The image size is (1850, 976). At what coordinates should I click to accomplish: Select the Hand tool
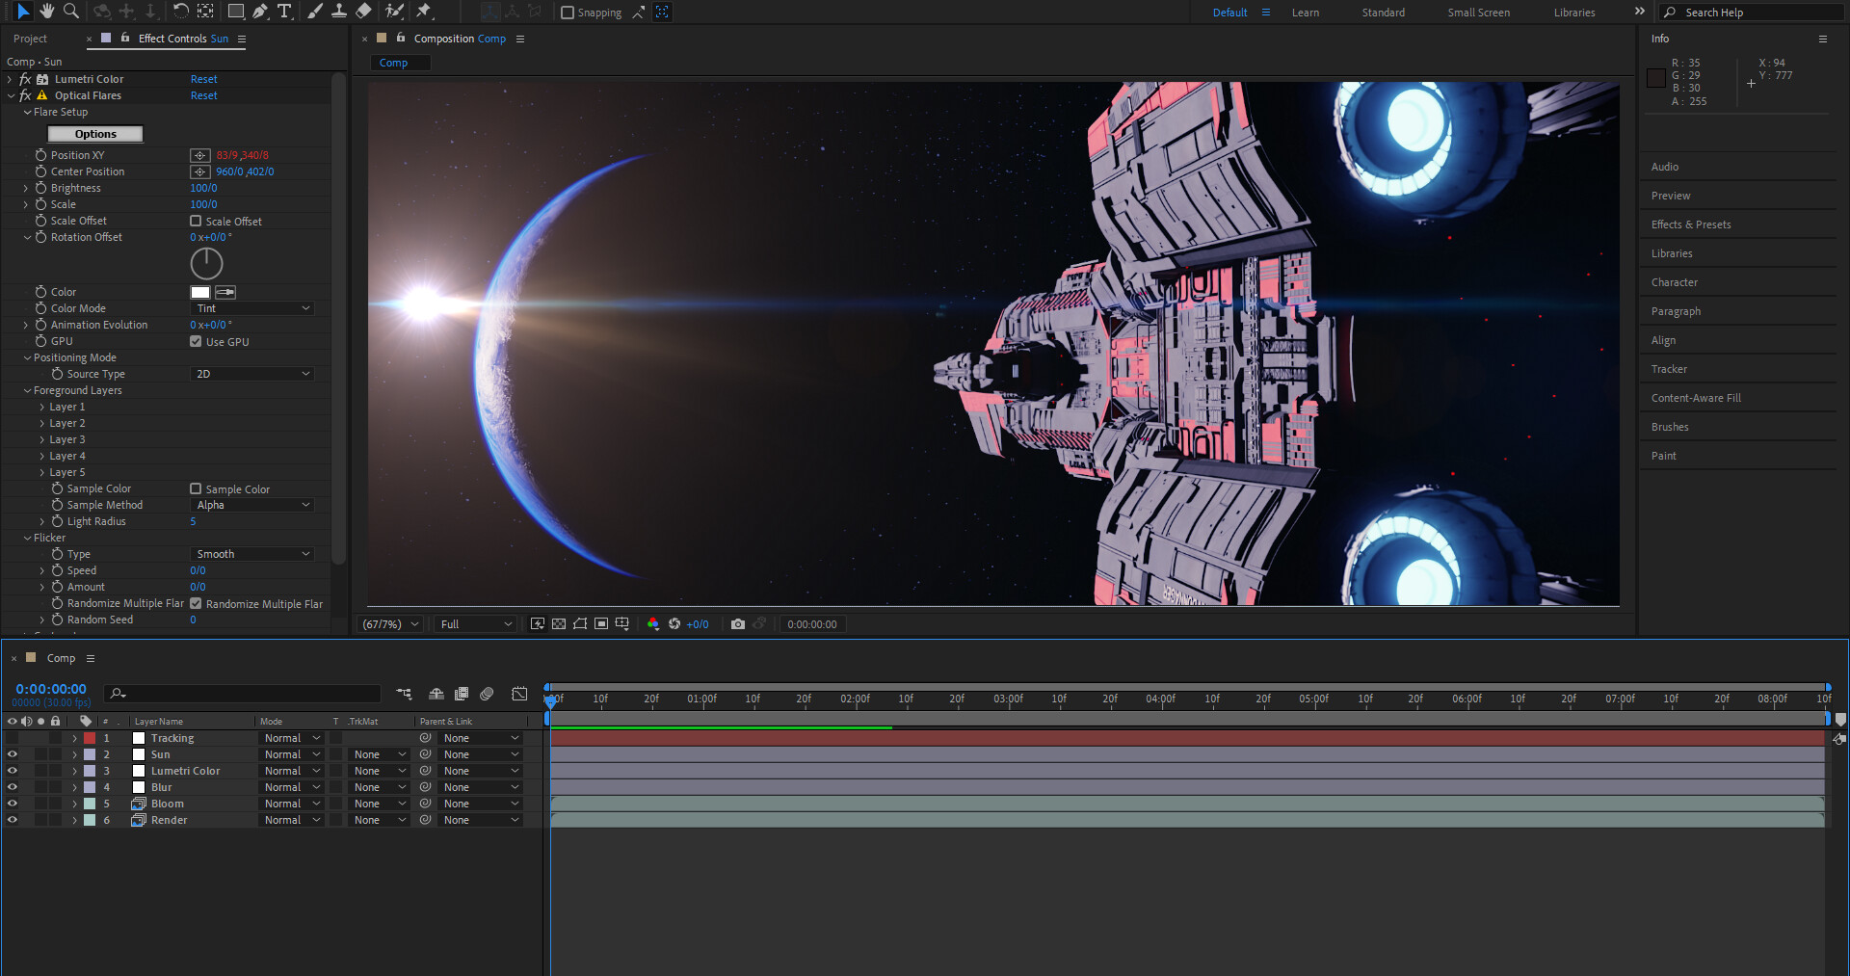coord(46,12)
